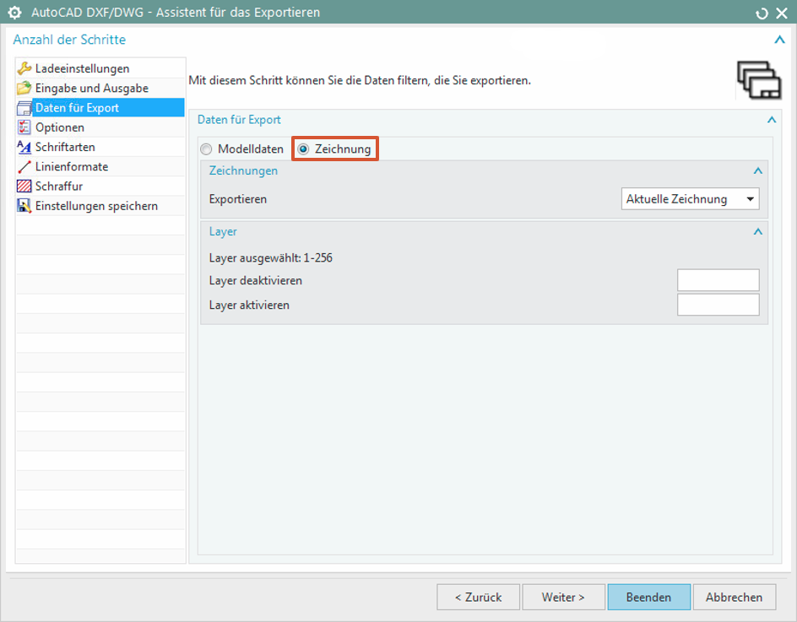This screenshot has width=797, height=622.
Task: Click the Schraffur hatch pattern icon
Action: click(x=24, y=187)
